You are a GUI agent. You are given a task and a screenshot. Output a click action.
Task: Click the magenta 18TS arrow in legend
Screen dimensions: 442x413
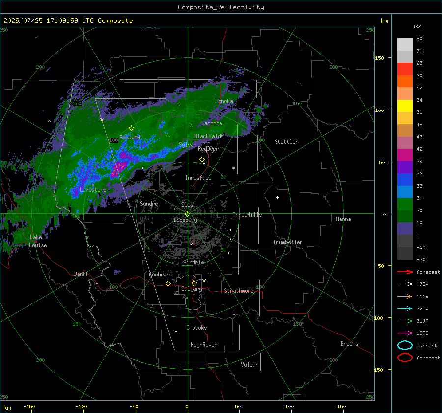point(405,333)
